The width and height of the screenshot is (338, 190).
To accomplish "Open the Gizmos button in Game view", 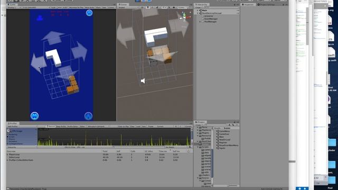I will 111,7.
